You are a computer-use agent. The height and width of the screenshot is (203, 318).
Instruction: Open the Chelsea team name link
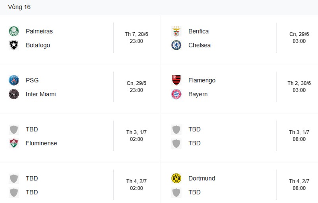pos(200,45)
